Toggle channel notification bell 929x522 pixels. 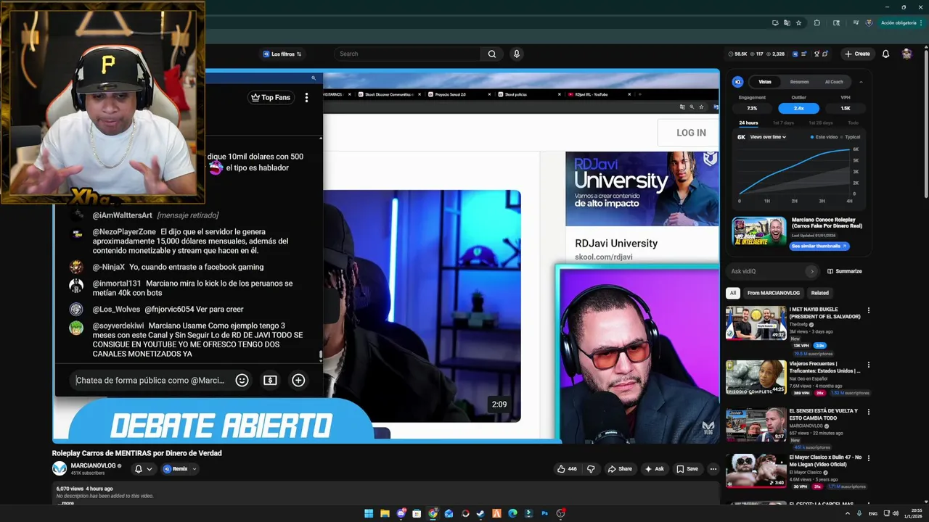pos(143,469)
